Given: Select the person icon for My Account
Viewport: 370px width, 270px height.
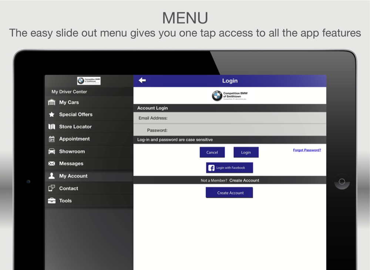Looking at the screenshot, I should pyautogui.click(x=52, y=176).
